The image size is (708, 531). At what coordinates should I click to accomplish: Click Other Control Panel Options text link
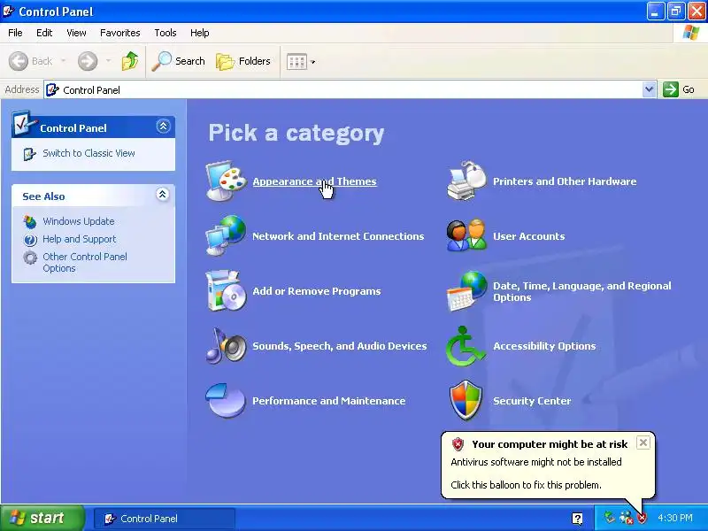pyautogui.click(x=85, y=262)
